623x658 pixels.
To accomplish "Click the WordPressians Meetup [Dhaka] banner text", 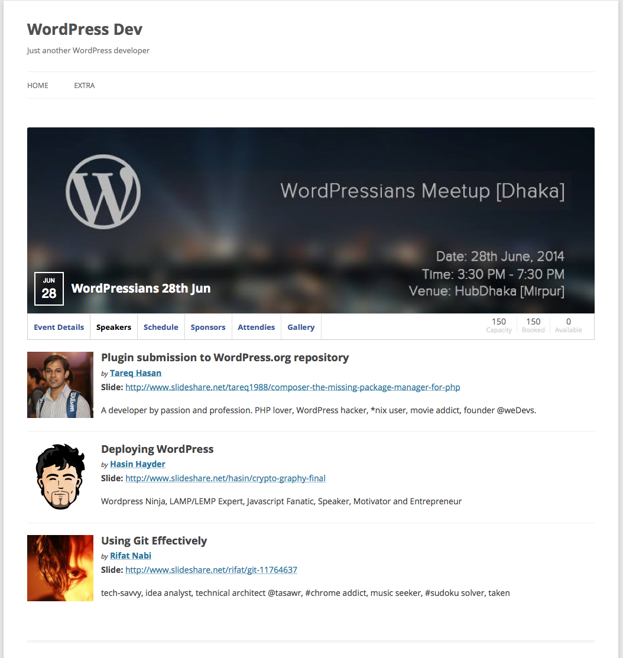I will [423, 191].
